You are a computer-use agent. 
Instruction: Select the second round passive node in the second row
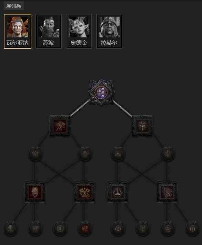point(85,154)
